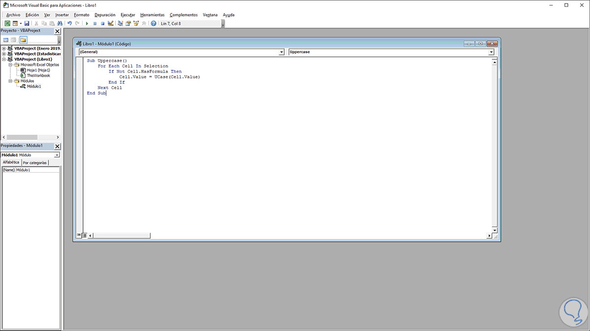590x331 pixels.
Task: Click the View Microsoft Excel icon
Action: (x=7, y=23)
